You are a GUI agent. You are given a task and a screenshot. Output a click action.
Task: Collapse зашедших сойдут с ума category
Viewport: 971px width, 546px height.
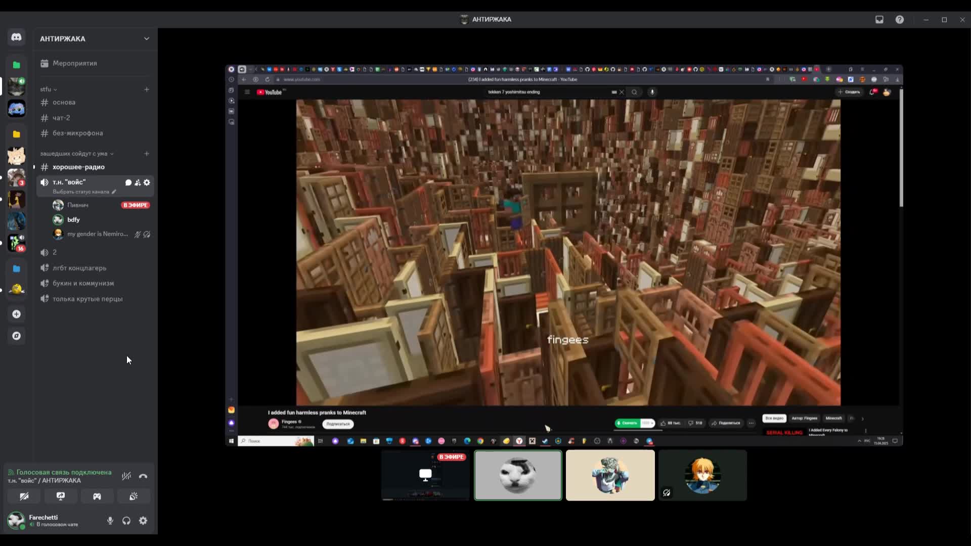[77, 153]
